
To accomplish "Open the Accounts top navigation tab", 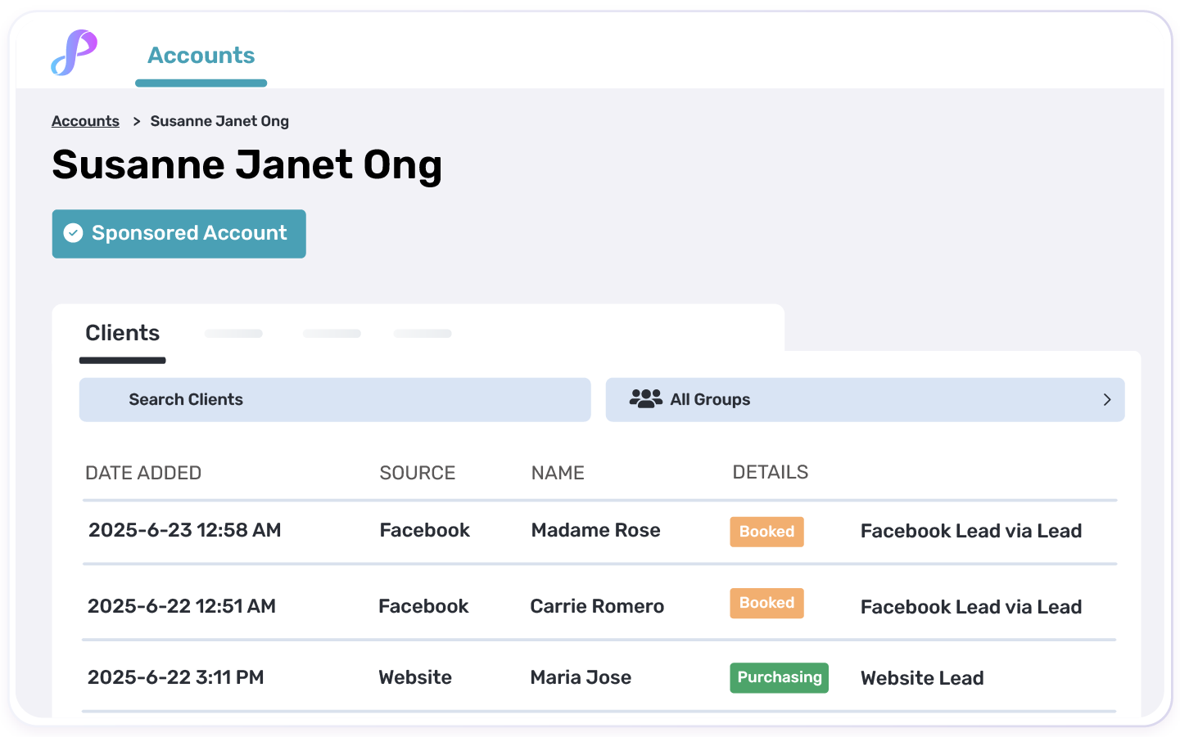I will (x=201, y=56).
